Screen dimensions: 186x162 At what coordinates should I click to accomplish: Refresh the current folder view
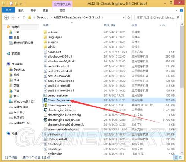129,17
